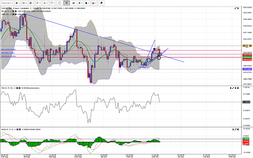Viewport: 253px width, 158px height.
Task: Close the MACD panel
Action: 238,129
